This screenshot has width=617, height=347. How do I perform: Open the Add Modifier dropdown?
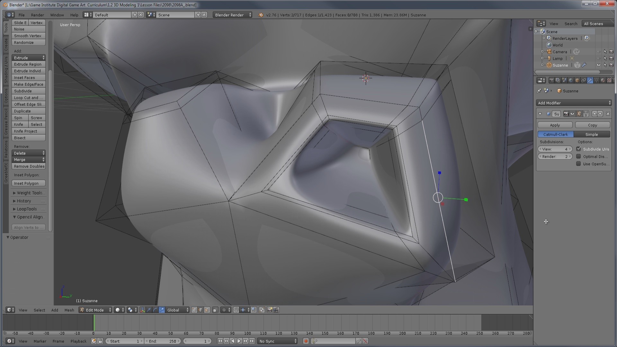click(574, 103)
